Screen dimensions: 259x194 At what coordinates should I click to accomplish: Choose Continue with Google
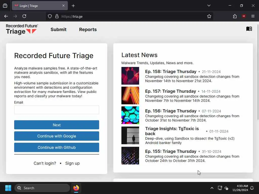57,136
